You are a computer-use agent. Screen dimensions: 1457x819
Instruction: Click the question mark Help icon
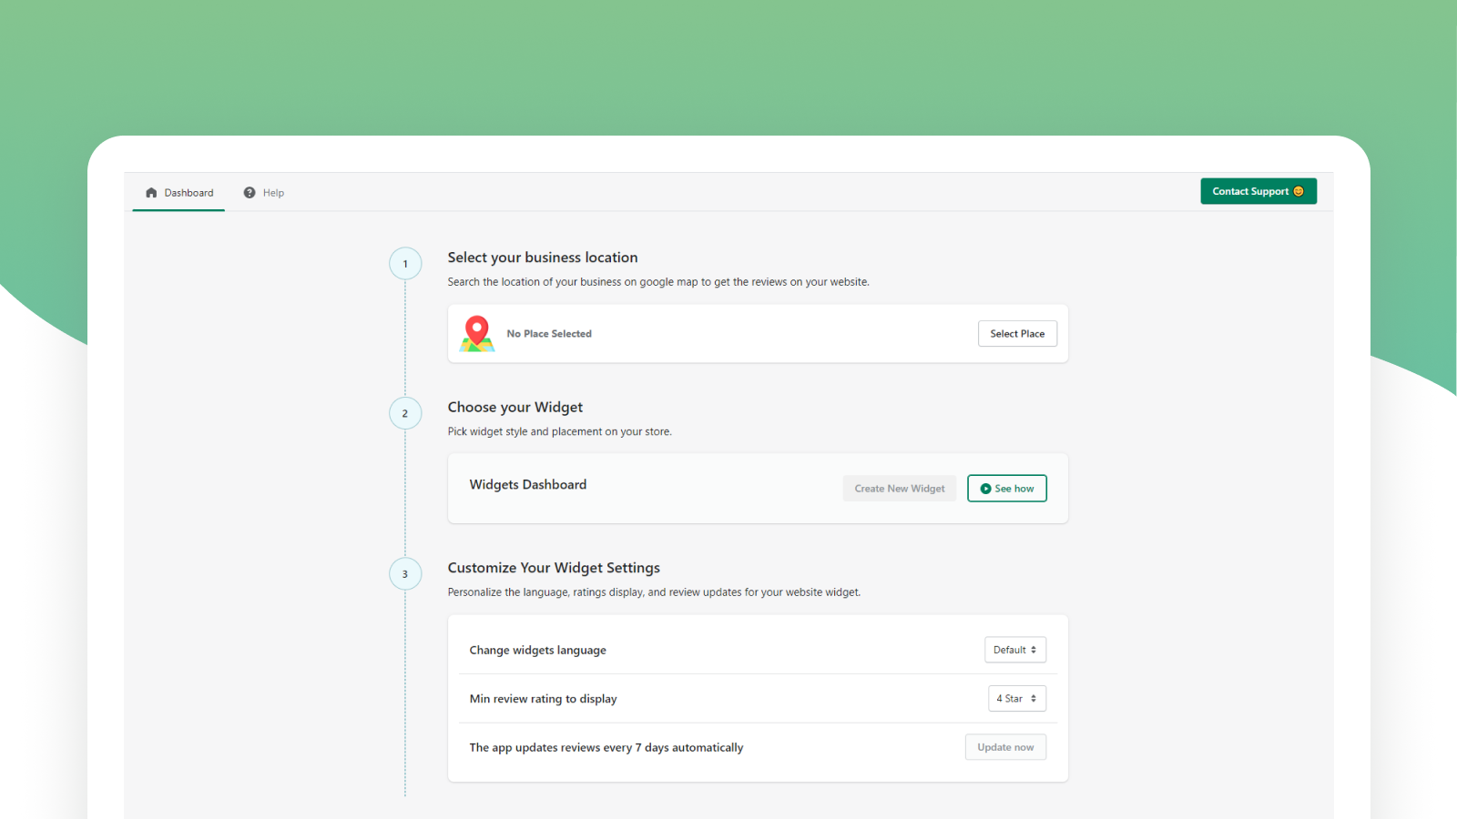(250, 193)
